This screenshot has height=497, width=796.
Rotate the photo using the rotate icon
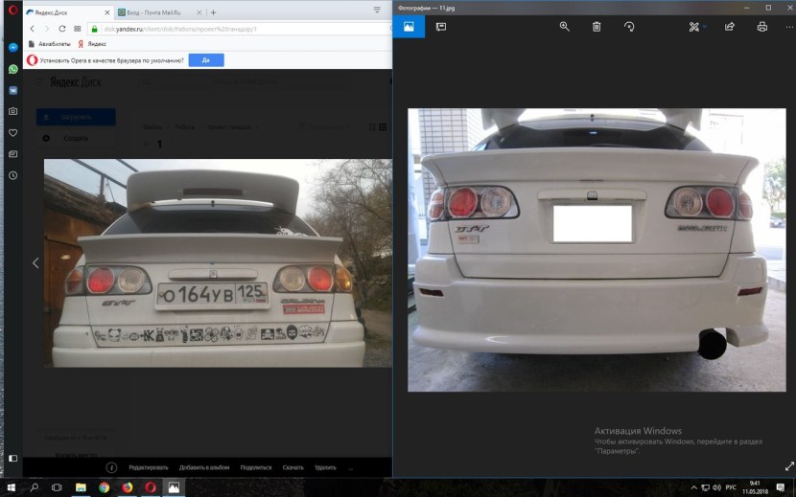pyautogui.click(x=629, y=27)
